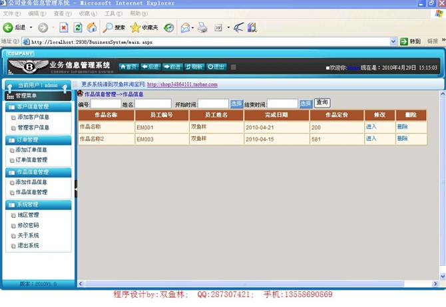The width and height of the screenshot is (446, 307).
Task: Click the 刷新 refresh button in header
Action: tap(194, 66)
